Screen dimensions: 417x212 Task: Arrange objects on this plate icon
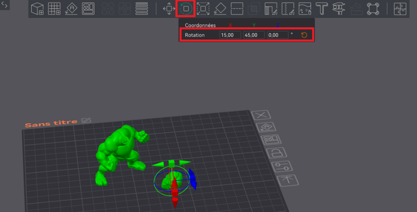(271, 140)
